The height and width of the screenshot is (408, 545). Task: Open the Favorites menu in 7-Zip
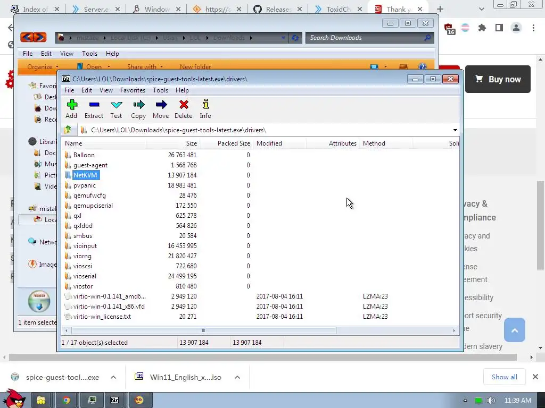point(133,90)
